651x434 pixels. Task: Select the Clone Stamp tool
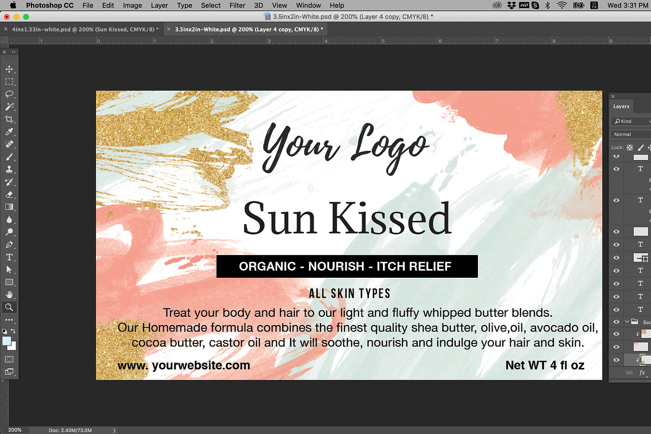pyautogui.click(x=9, y=169)
